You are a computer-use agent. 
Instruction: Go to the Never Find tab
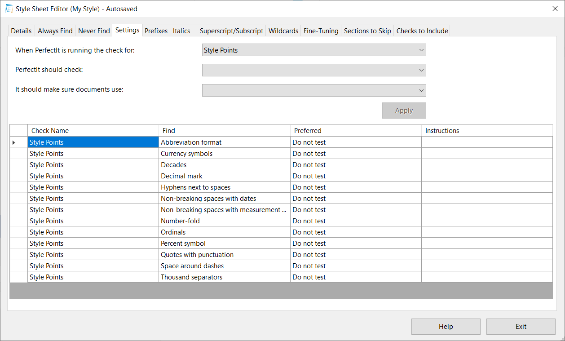coord(94,31)
